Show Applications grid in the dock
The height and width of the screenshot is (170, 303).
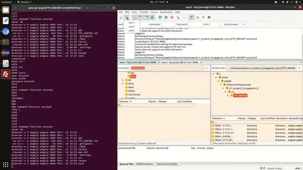[5, 165]
